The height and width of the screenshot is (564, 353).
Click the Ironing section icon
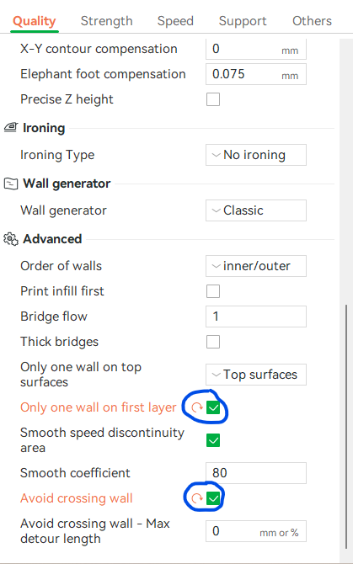click(10, 127)
